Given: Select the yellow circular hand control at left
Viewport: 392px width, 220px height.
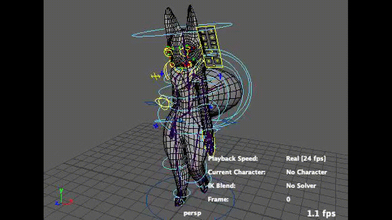Looking at the screenshot, I should (x=163, y=103).
